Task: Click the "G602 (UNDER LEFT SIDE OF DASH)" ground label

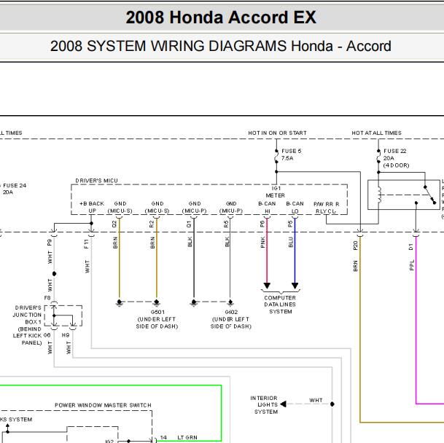Action: click(x=231, y=319)
